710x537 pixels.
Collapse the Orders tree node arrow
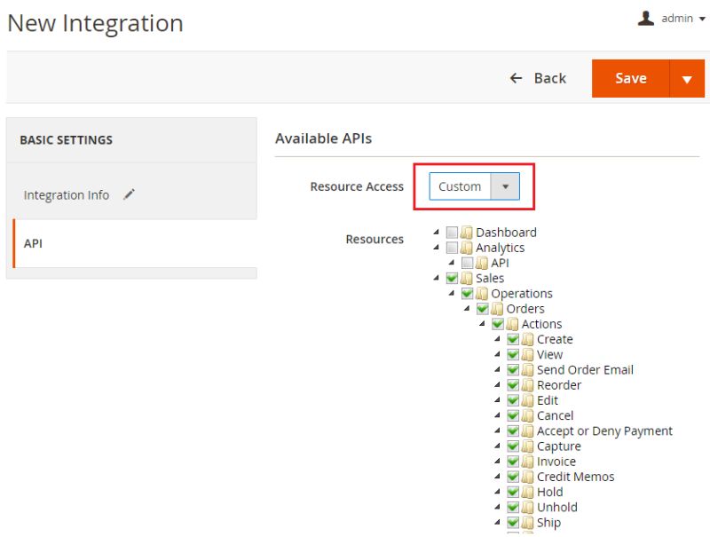[467, 308]
